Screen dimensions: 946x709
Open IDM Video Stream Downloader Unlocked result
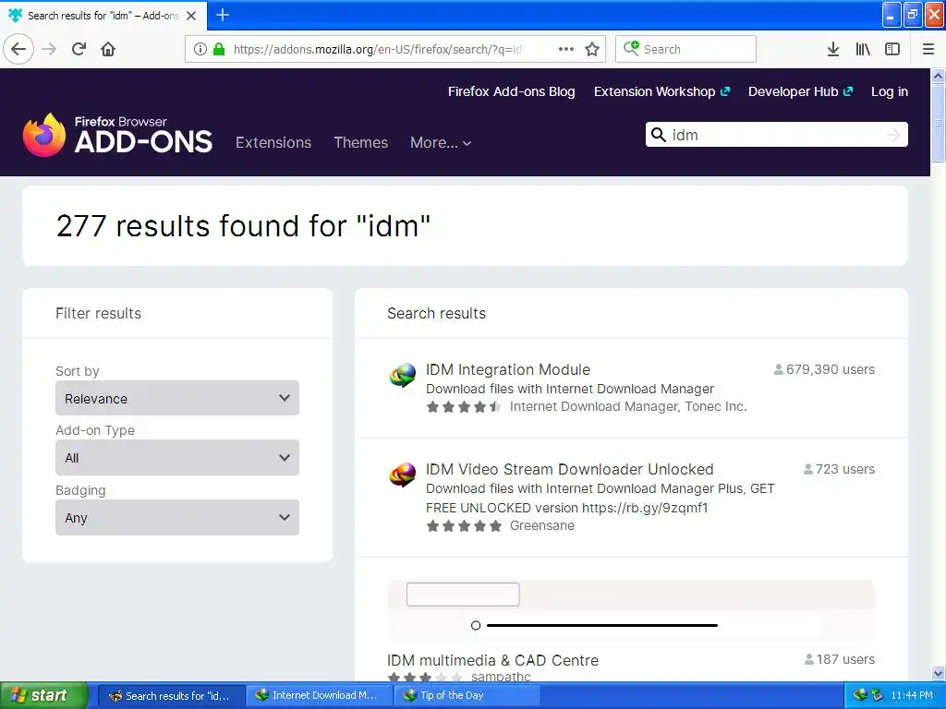(x=569, y=469)
